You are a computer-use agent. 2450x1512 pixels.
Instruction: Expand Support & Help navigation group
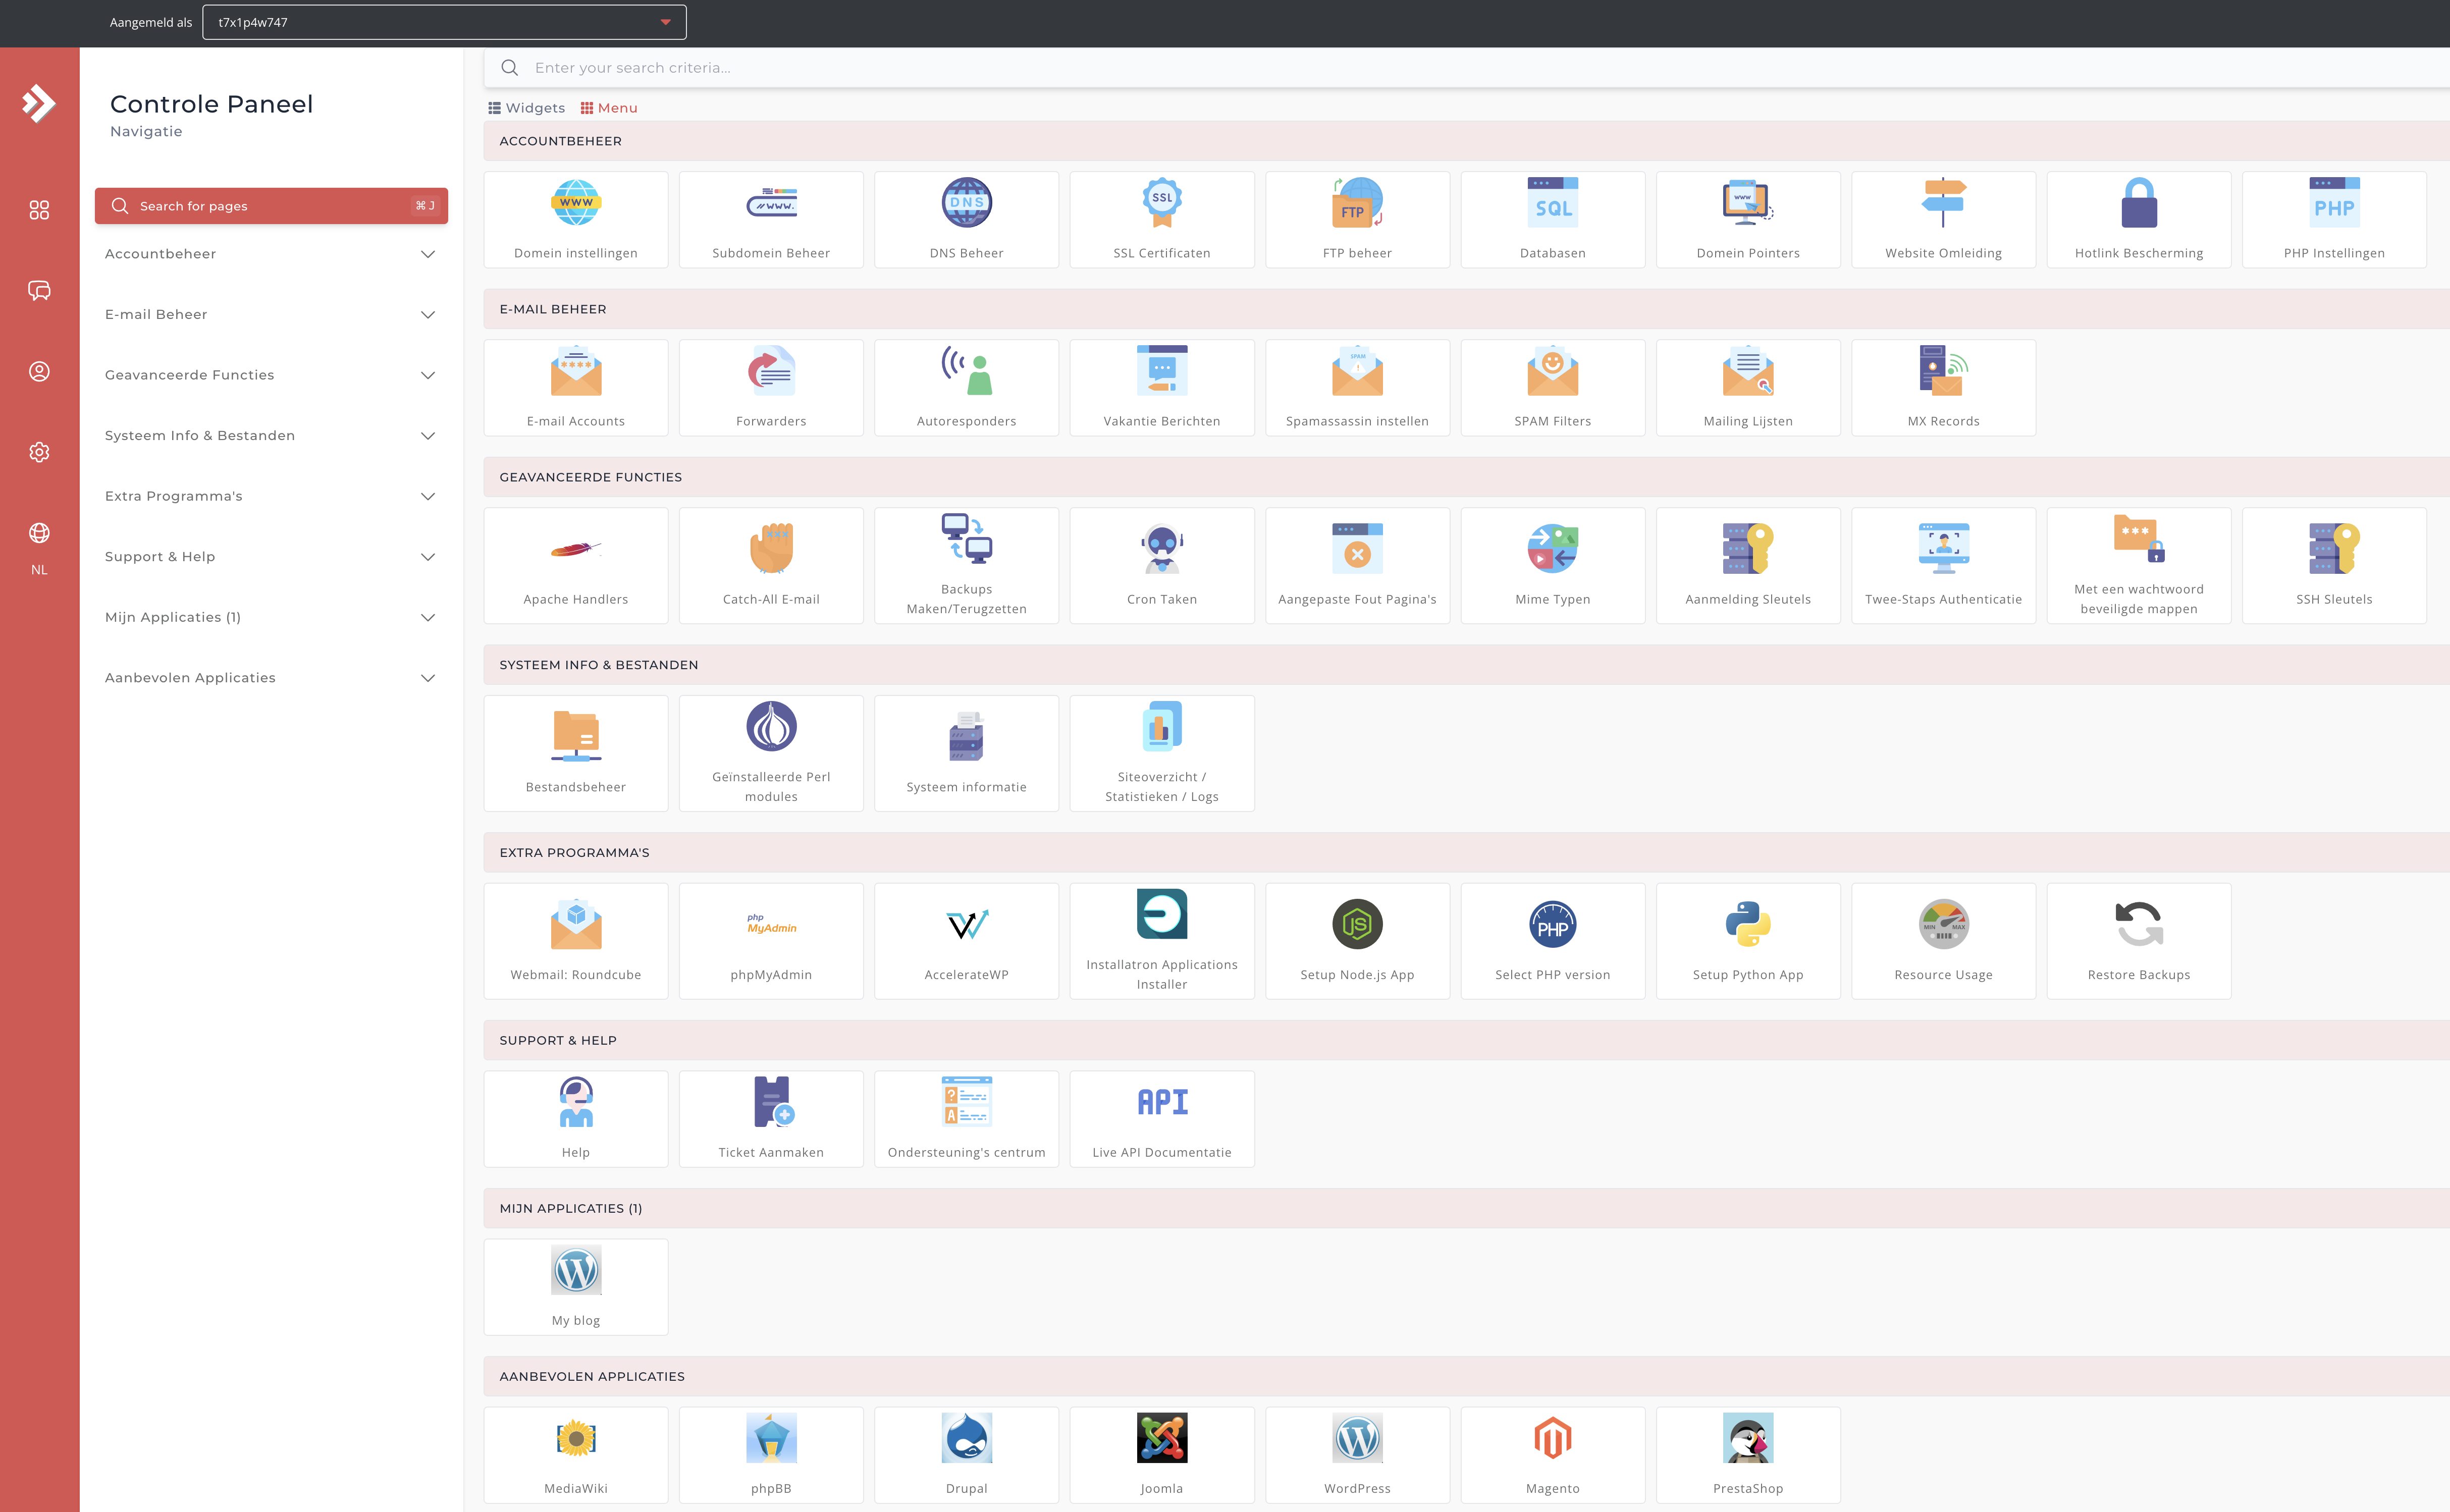[x=270, y=557]
